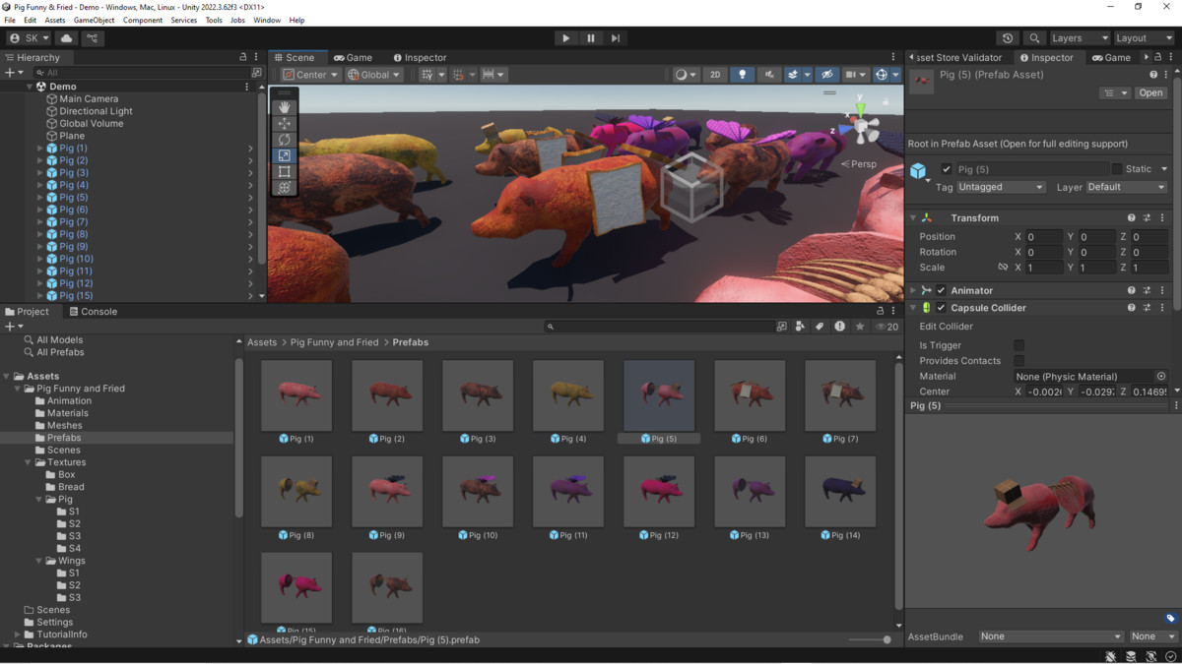Open Center pivot mode dropdown
Screen dimensions: 1182x664
(x=310, y=75)
